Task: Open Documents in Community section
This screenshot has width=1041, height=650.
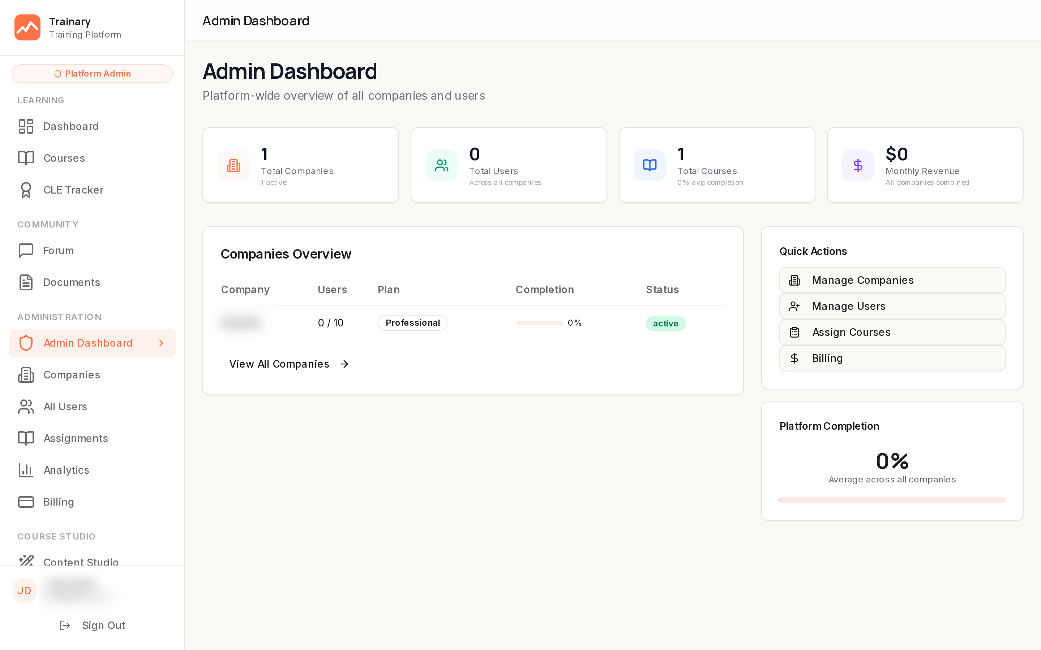Action: point(92,282)
